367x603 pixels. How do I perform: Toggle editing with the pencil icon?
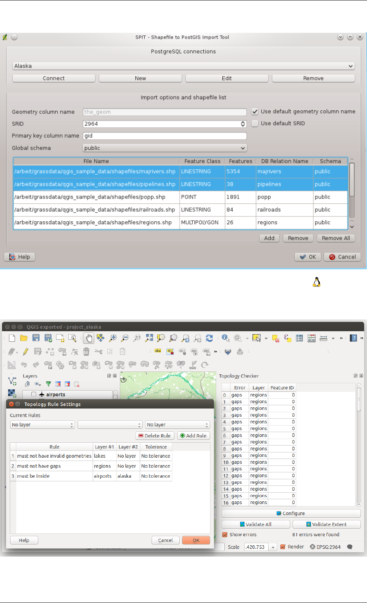coord(26,352)
